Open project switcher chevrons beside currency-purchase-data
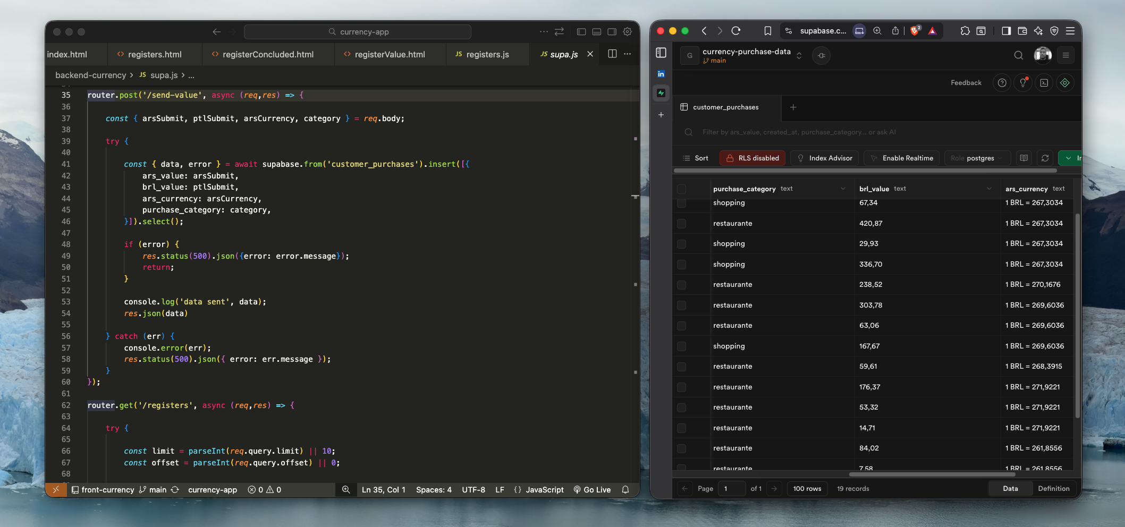This screenshot has width=1125, height=527. point(799,55)
